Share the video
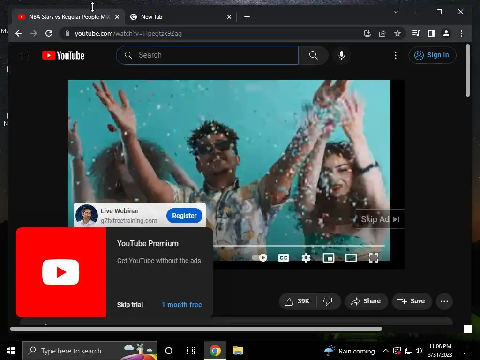This screenshot has width=480, height=360. click(x=367, y=301)
